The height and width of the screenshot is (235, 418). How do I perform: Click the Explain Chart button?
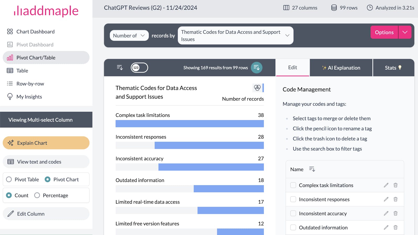[46, 143]
